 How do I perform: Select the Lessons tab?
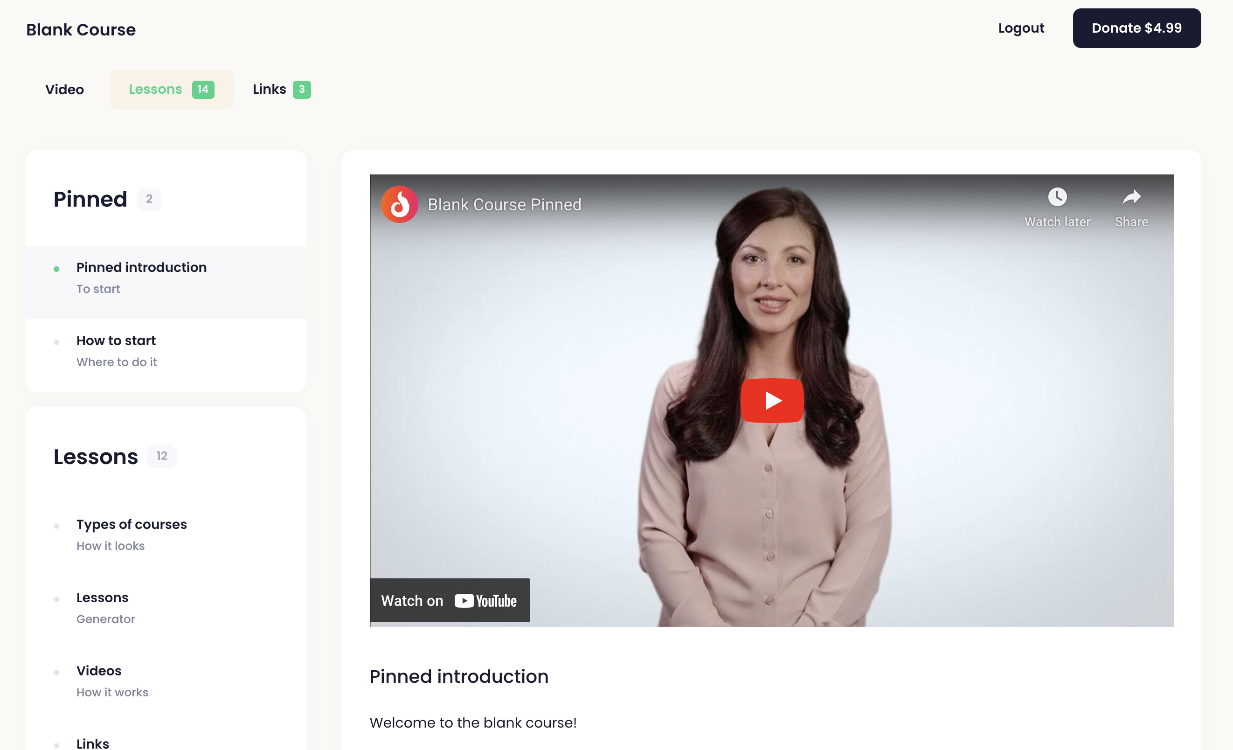click(x=156, y=90)
